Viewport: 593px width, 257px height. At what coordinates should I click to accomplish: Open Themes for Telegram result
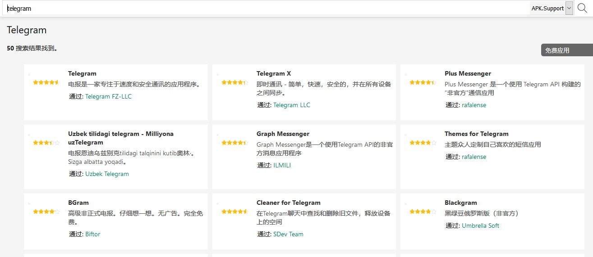pyautogui.click(x=476, y=134)
